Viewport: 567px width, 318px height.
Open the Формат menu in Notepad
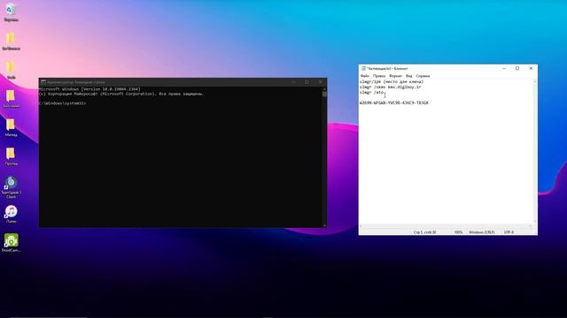[395, 76]
